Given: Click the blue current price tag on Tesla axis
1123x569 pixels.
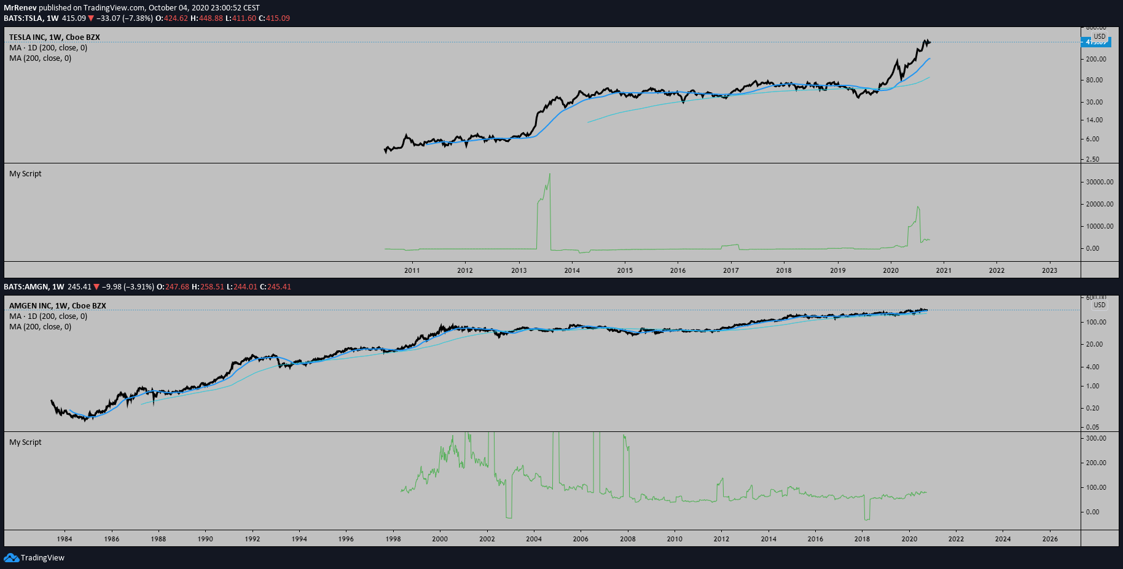Looking at the screenshot, I should click(1096, 42).
